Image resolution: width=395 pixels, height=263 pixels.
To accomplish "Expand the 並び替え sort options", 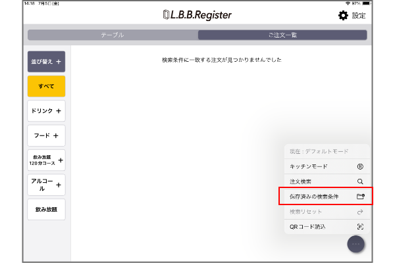I will pos(46,62).
